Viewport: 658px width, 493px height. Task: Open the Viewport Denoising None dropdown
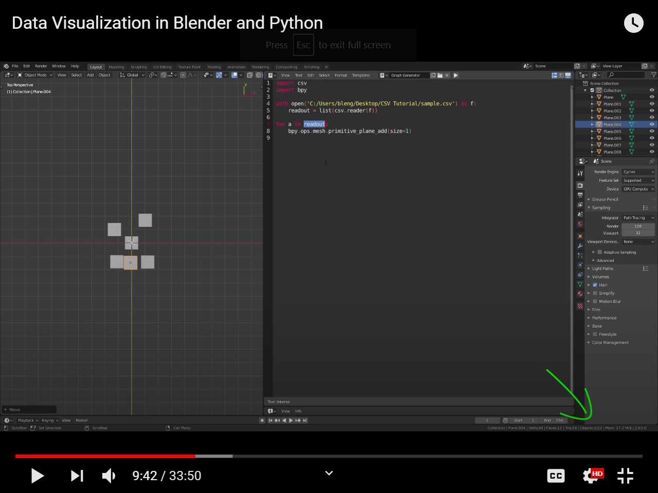pos(638,242)
